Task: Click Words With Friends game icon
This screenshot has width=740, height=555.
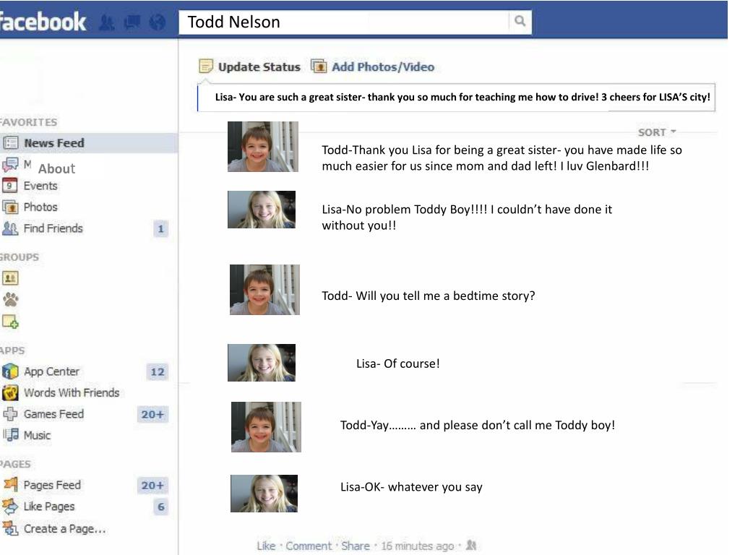Action: point(10,392)
